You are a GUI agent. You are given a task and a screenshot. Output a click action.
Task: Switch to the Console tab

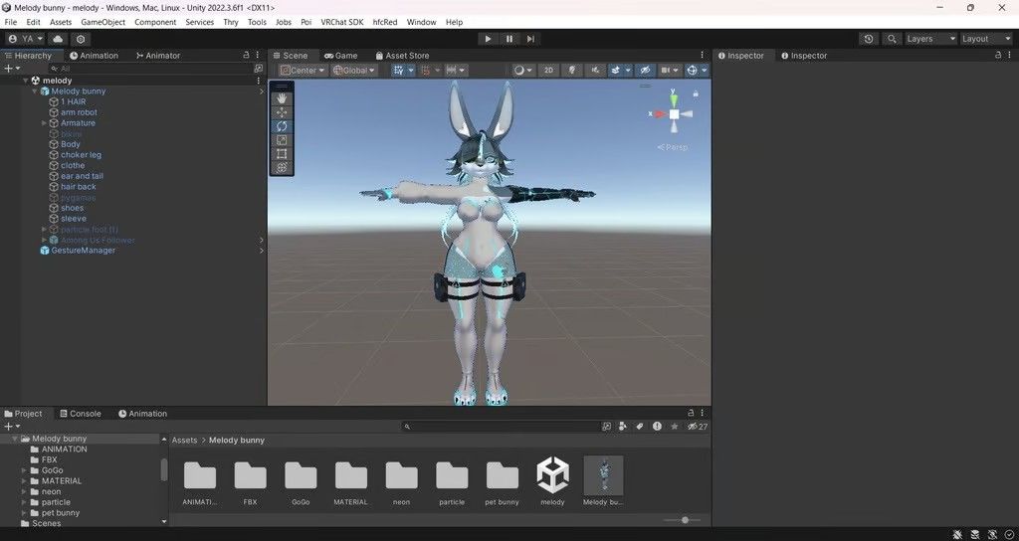[x=80, y=414]
